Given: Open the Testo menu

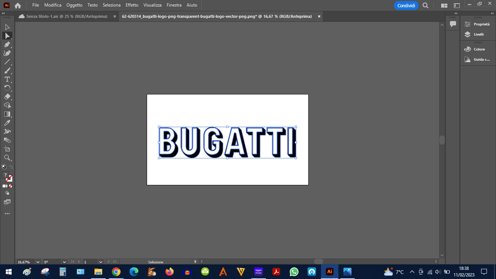Looking at the screenshot, I should (93, 5).
